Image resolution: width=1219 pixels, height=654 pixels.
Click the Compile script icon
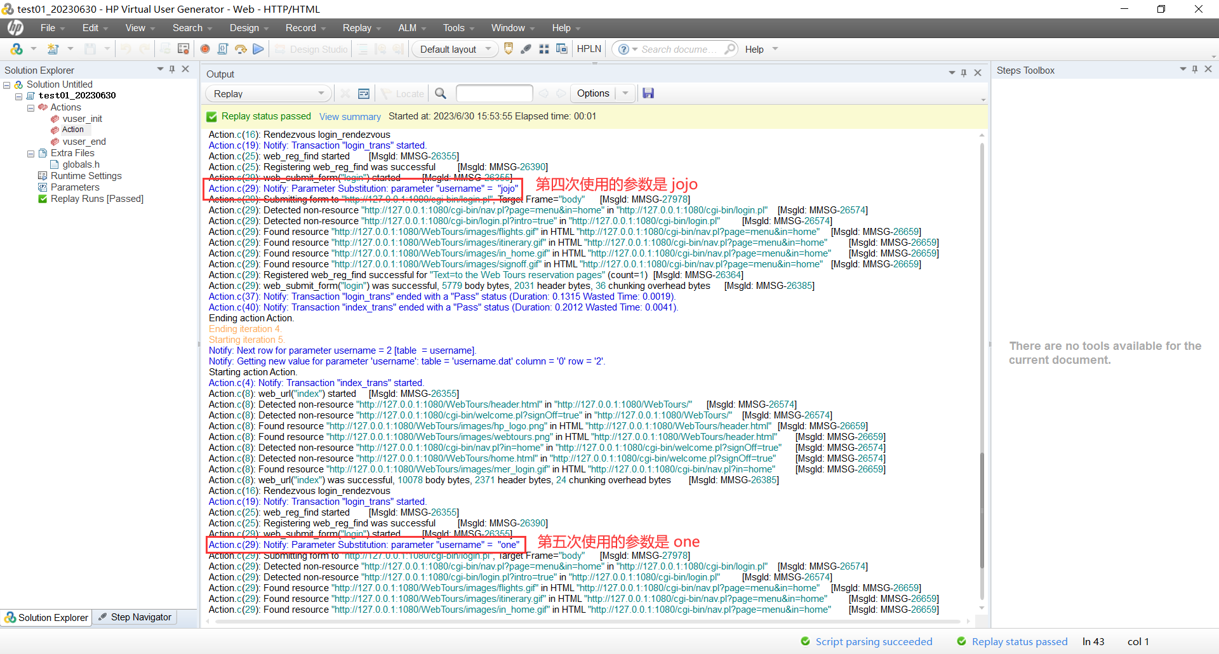223,49
